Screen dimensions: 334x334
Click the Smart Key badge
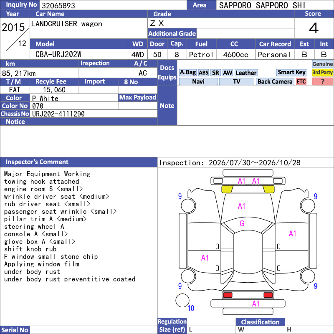[x=291, y=72]
